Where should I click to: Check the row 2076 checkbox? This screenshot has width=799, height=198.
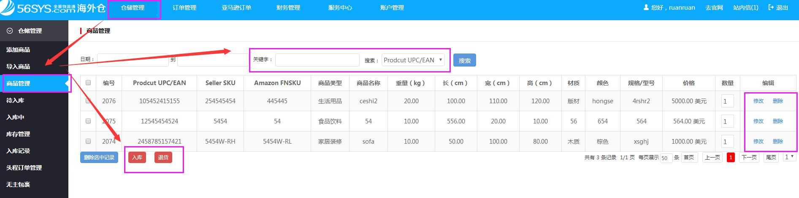coord(88,101)
